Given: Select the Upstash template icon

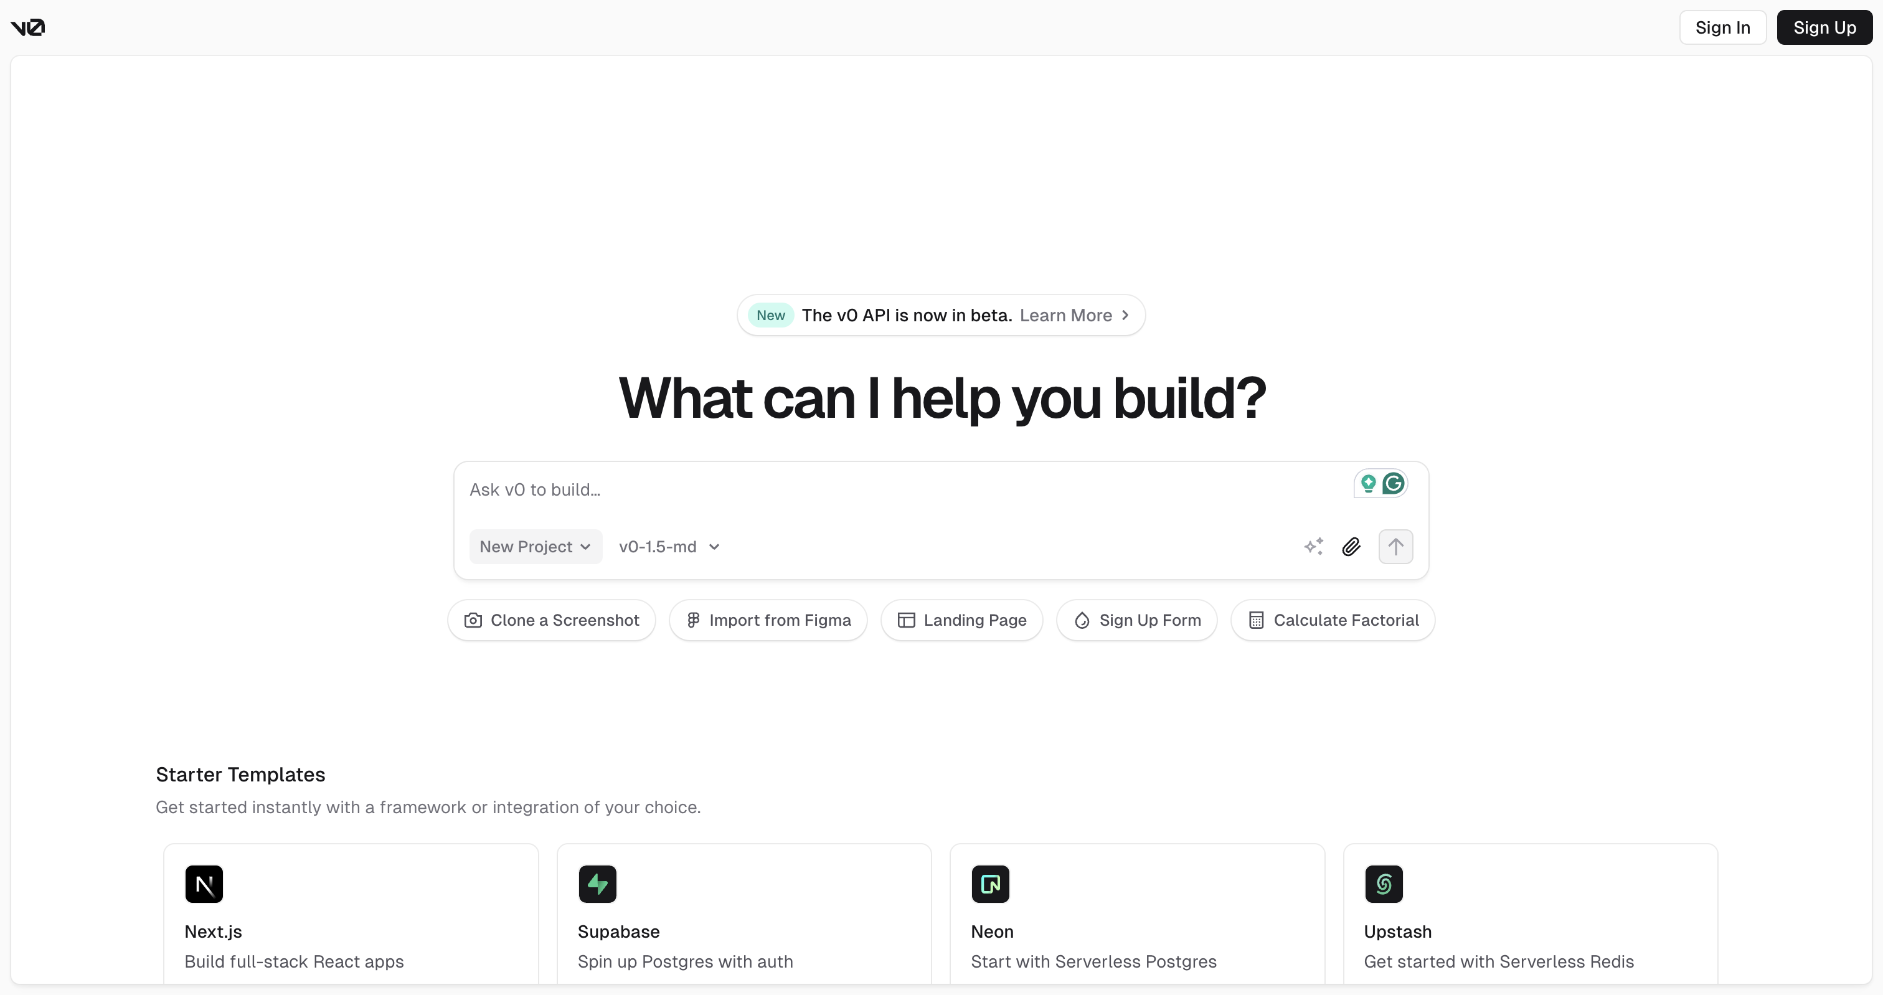Looking at the screenshot, I should point(1383,884).
